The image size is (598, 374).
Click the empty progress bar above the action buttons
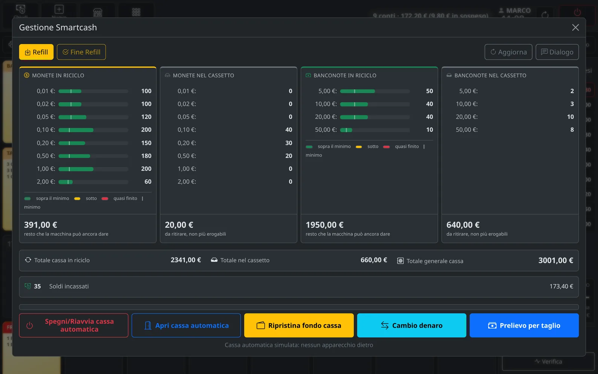click(299, 307)
